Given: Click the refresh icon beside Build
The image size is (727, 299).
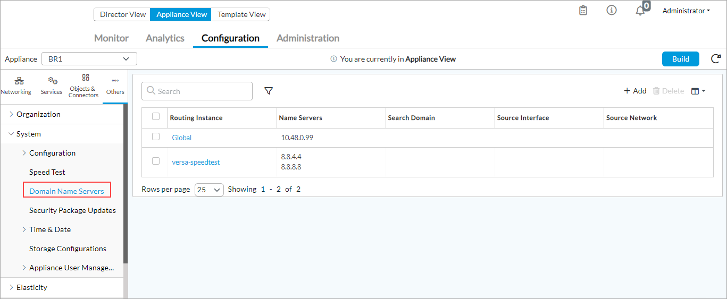Looking at the screenshot, I should point(716,59).
